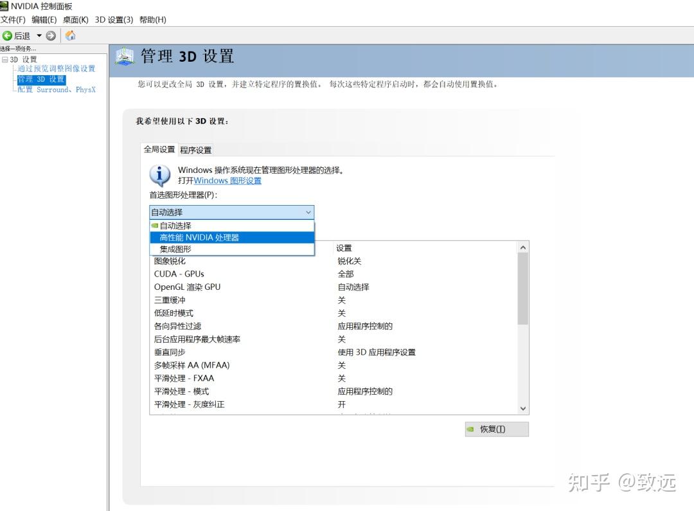The image size is (694, 511).
Task: Click the NVIDIA control panel title icon
Action: (x=4, y=6)
